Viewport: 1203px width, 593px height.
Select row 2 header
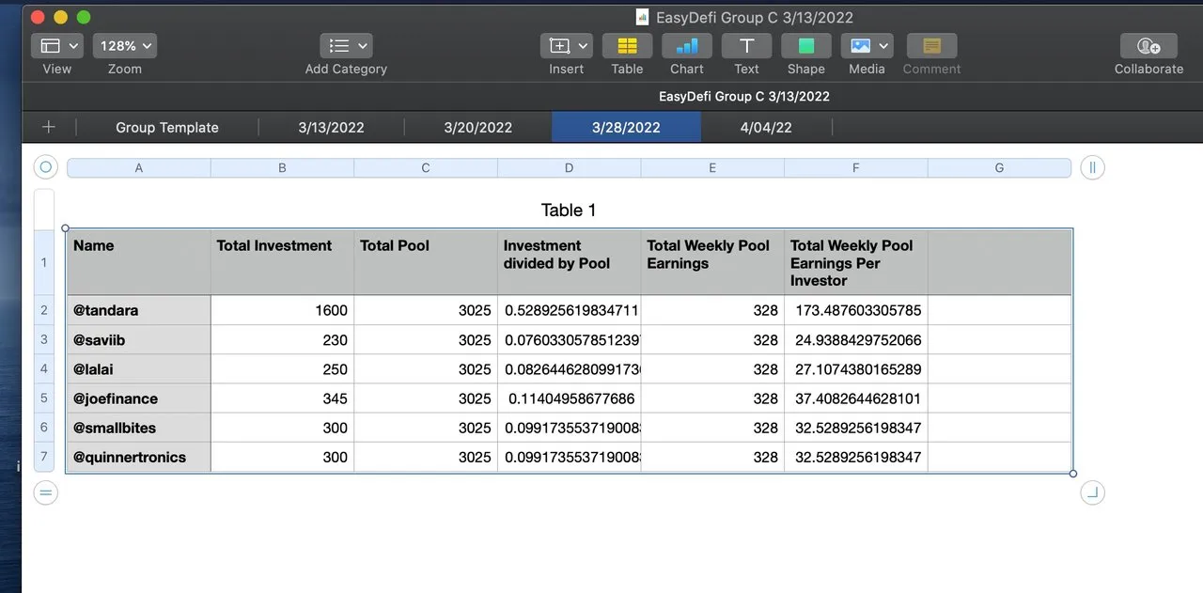pyautogui.click(x=44, y=310)
